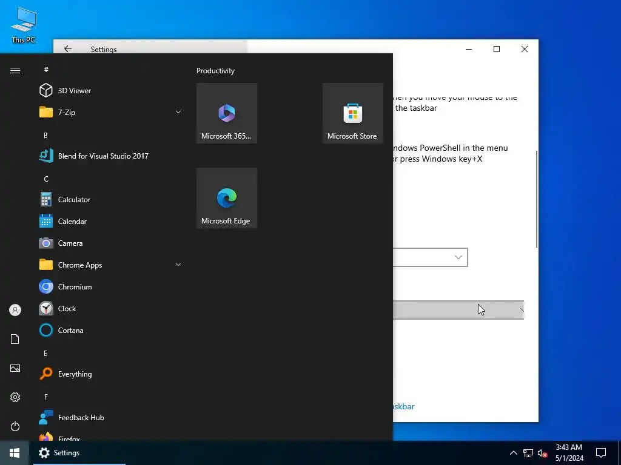621x465 pixels.
Task: Open This PC desktop icon
Action: tap(24, 25)
